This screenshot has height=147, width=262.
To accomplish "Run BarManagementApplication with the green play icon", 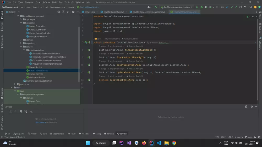I will [197, 7].
